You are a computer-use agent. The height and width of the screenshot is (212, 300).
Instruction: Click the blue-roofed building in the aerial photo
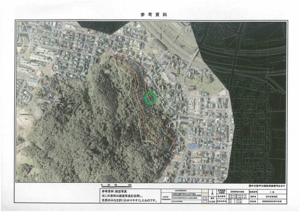coord(194,146)
